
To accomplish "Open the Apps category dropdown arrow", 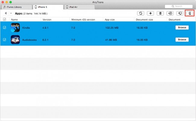I will (11, 14).
